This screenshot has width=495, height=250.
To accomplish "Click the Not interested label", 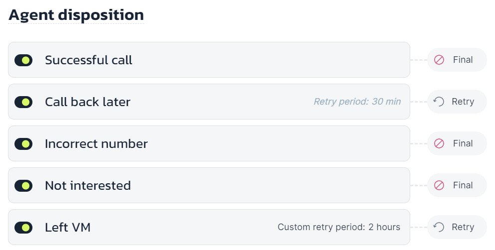I will (88, 186).
